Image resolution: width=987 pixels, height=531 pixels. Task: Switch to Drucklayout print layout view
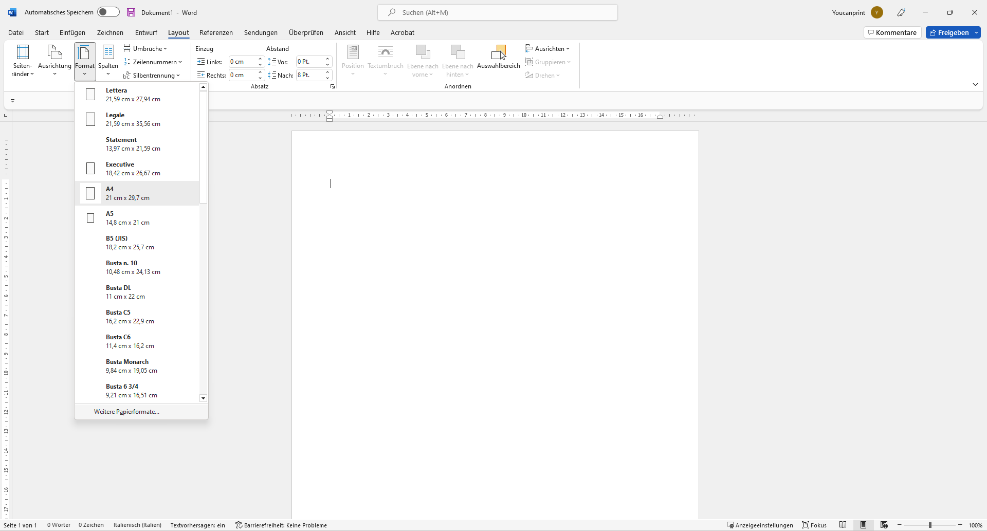point(864,525)
